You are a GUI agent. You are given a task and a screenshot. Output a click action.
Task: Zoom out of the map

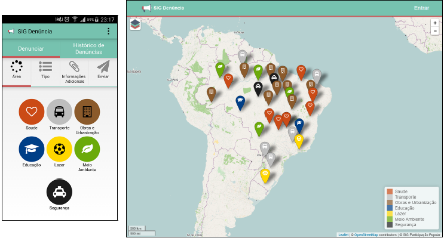click(x=435, y=31)
